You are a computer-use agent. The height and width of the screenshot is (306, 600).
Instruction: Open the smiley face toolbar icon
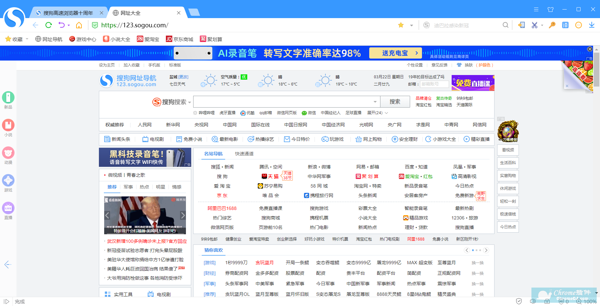[579, 25]
